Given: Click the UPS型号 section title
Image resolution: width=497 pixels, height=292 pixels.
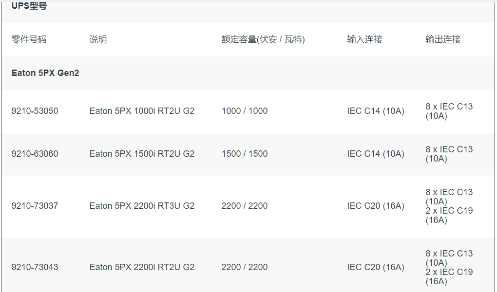Looking at the screenshot, I should pyautogui.click(x=29, y=6).
